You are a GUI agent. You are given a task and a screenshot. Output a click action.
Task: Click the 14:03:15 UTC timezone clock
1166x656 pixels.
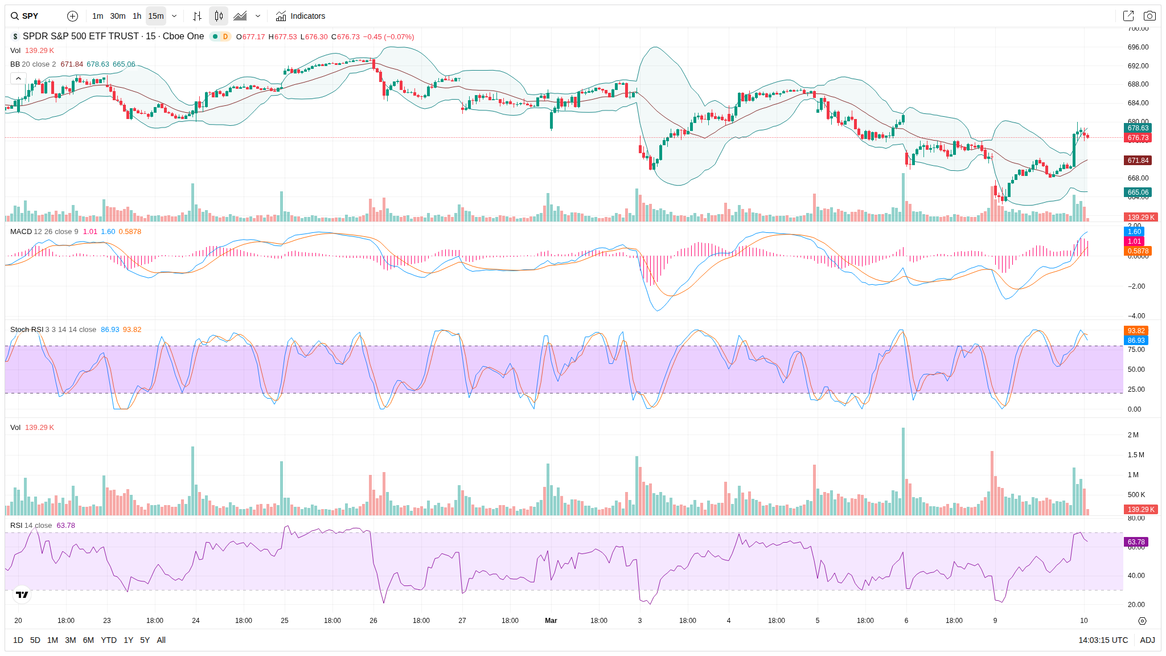pos(1103,640)
